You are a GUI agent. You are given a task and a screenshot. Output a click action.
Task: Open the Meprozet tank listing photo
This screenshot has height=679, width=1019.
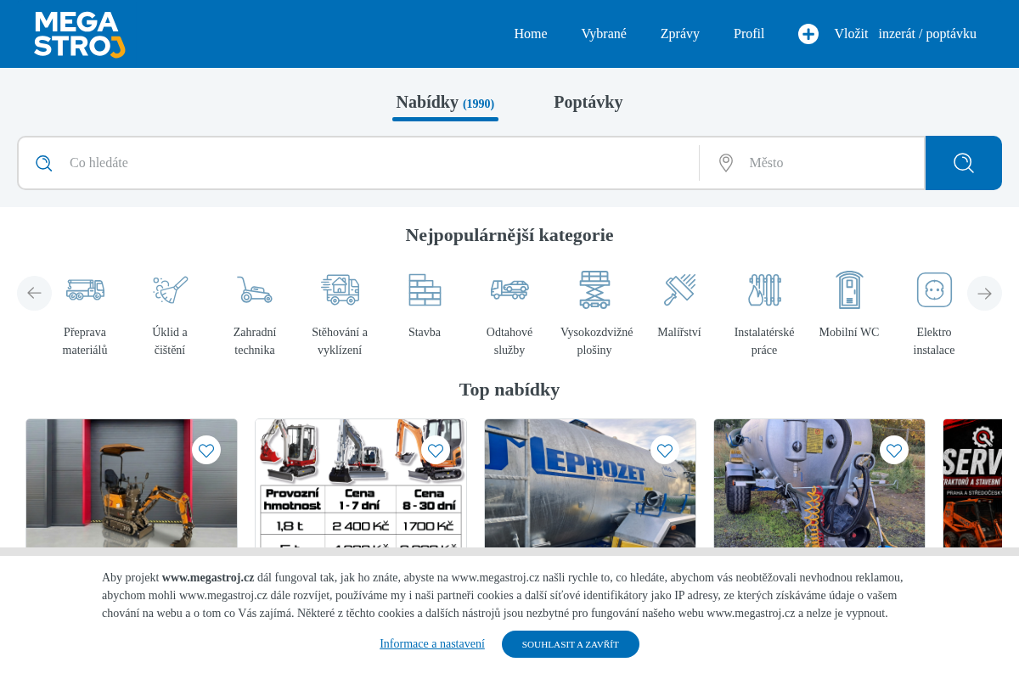click(590, 484)
